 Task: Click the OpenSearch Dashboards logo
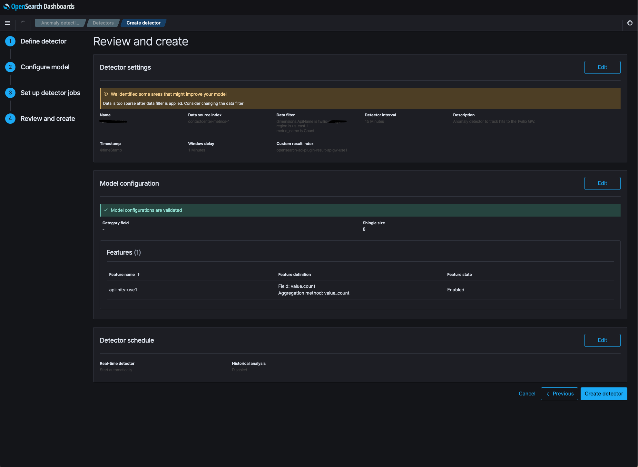point(39,6)
